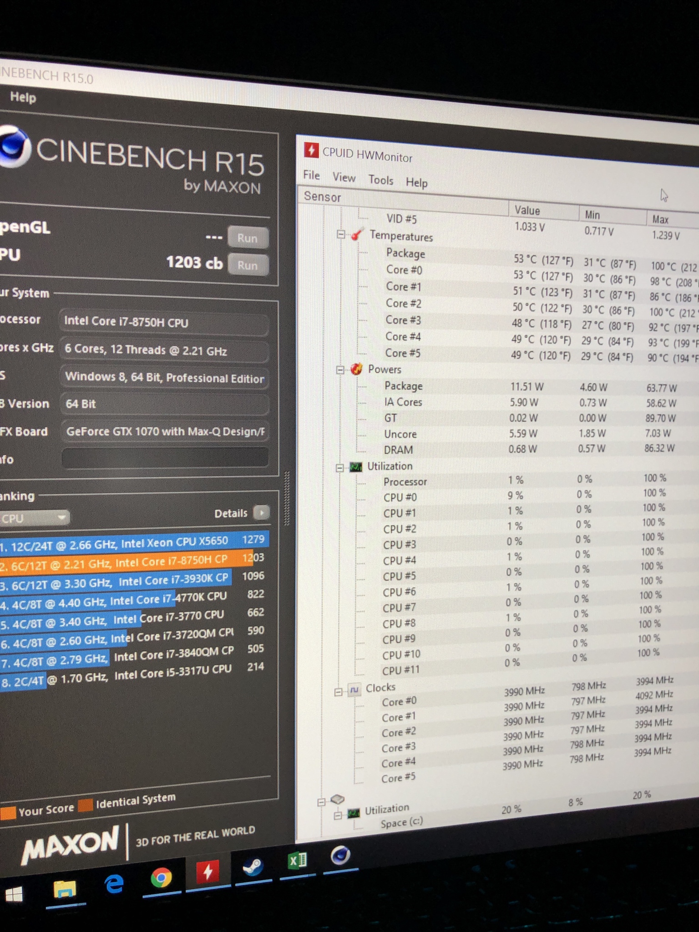
Task: Click the Temperatures thermometer icon
Action: pyautogui.click(x=357, y=234)
